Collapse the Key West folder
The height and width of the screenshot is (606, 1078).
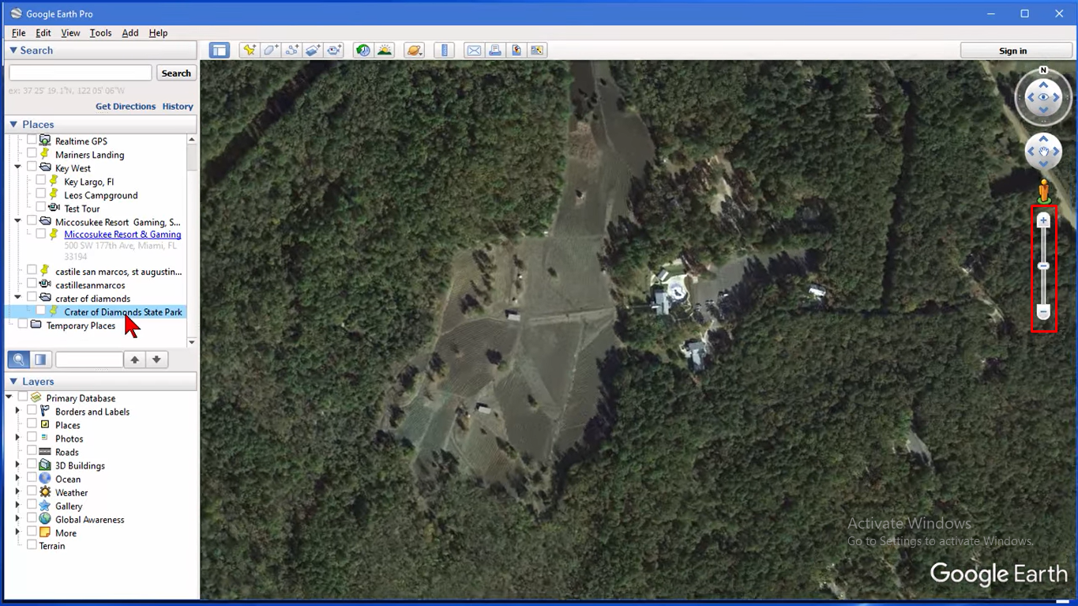(x=17, y=167)
